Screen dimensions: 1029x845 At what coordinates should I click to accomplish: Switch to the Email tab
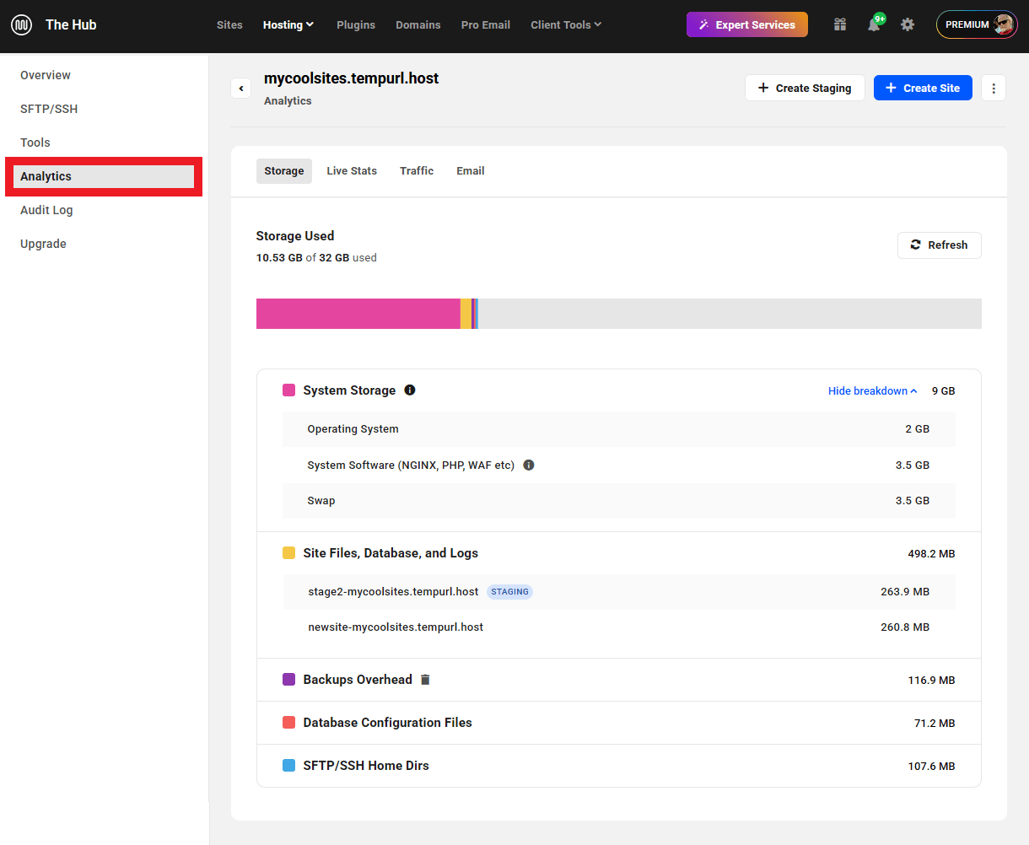coord(471,170)
